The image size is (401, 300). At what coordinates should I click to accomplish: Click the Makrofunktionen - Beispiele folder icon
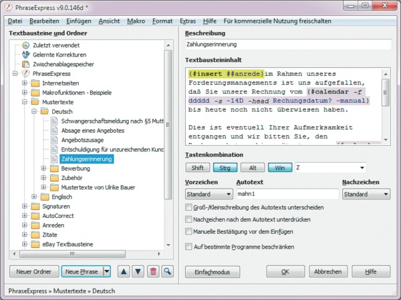coord(35,93)
